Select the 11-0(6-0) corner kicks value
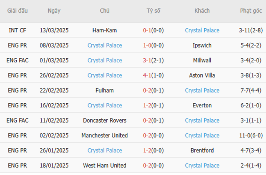 point(251,135)
